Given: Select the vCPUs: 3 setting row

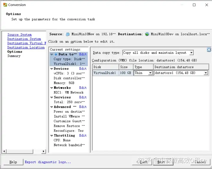Looking at the screenshot, I should pos(69,73).
